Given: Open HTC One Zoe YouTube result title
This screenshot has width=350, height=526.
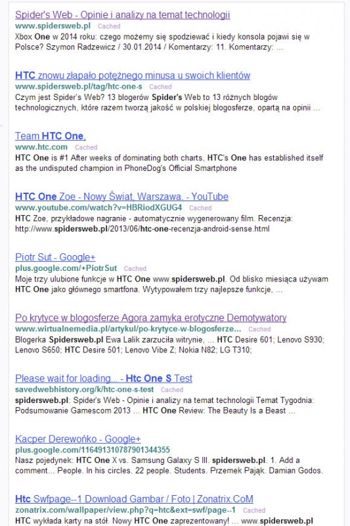Looking at the screenshot, I should pyautogui.click(x=121, y=197).
